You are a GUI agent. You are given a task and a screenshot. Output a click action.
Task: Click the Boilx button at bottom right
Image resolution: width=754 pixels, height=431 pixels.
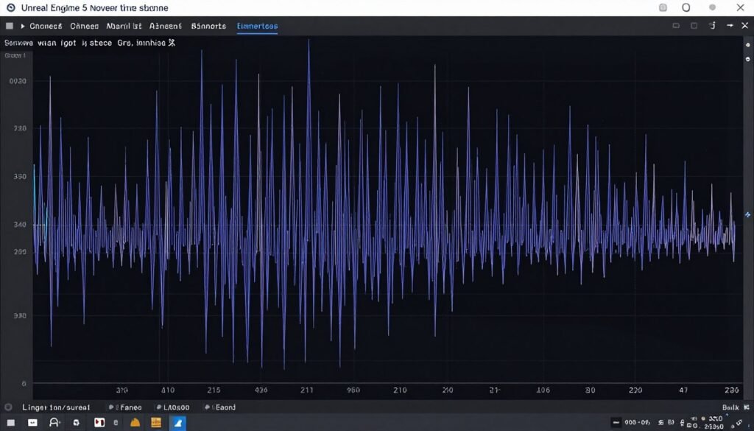pyautogui.click(x=730, y=407)
